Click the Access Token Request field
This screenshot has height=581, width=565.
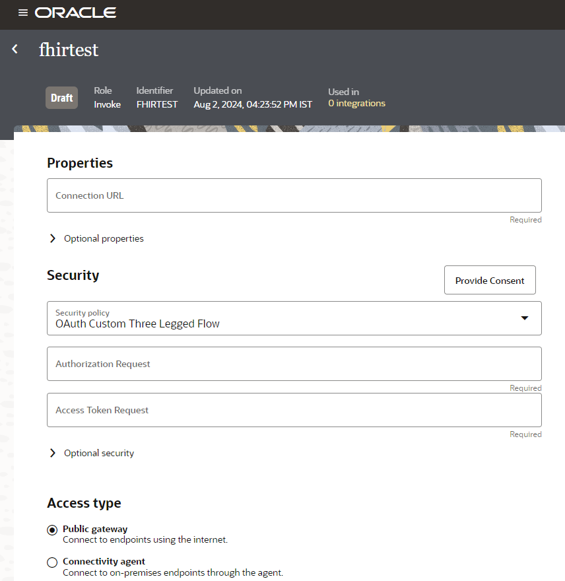(294, 410)
